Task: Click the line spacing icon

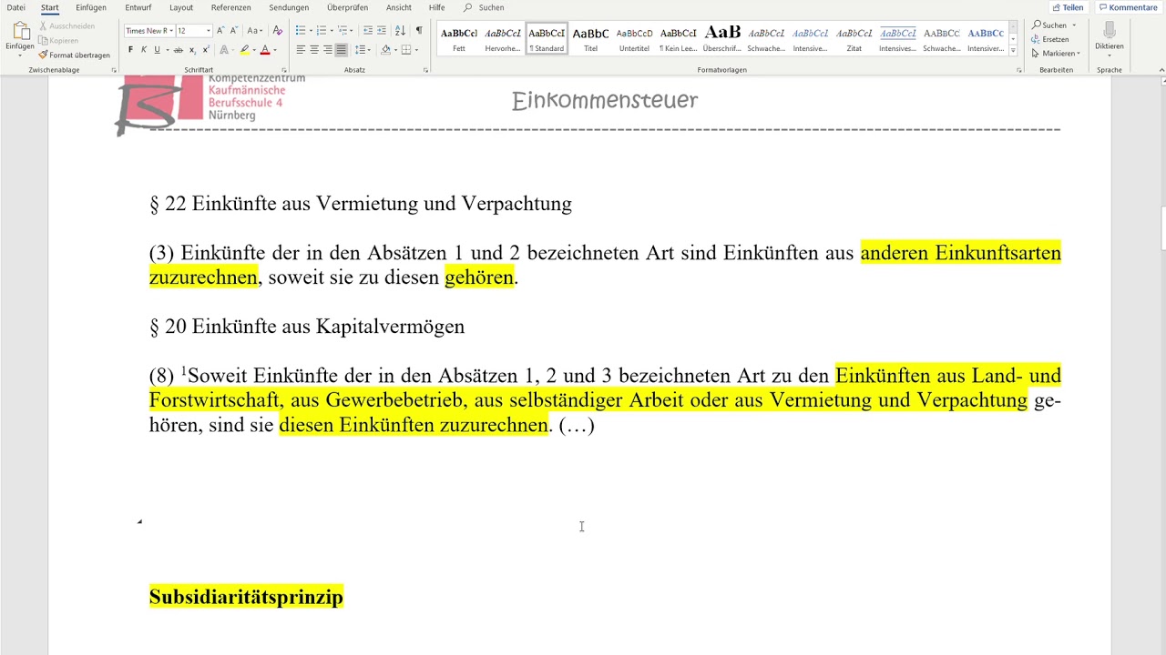Action: point(360,50)
